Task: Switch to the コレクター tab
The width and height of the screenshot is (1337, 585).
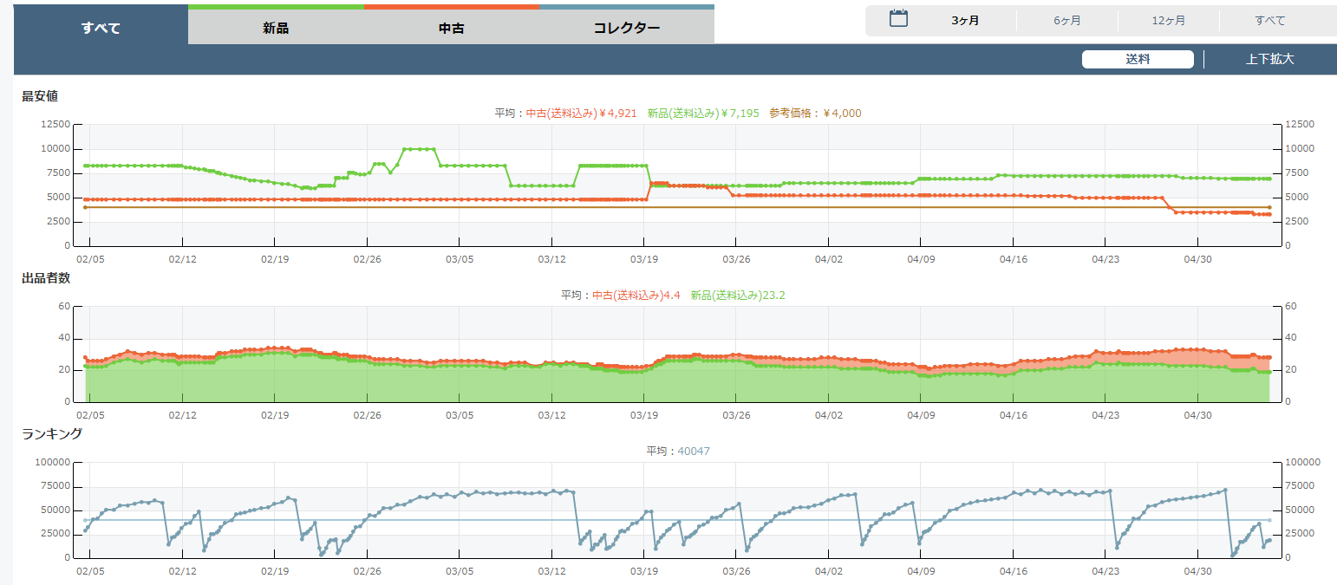Action: click(x=626, y=28)
